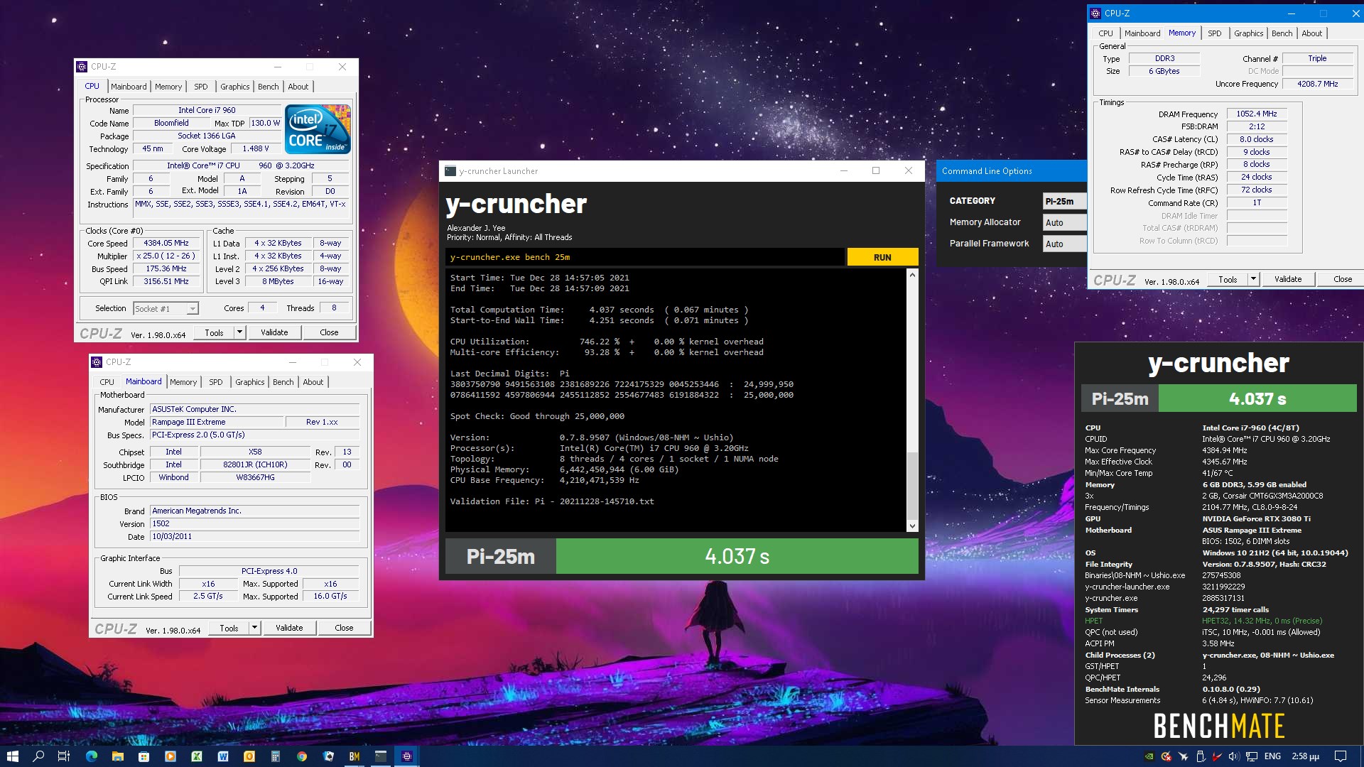Switch to Mainboard tab in CPU-Z processor window

point(129,87)
